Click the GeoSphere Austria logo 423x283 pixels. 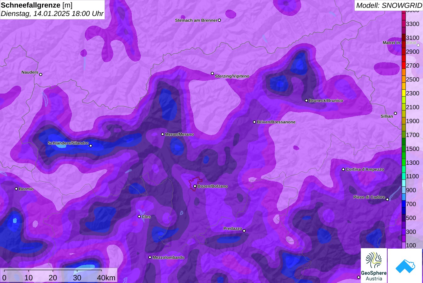[x=374, y=266]
